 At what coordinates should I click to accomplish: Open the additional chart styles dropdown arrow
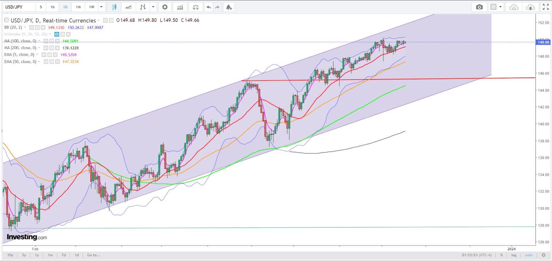coord(153,7)
